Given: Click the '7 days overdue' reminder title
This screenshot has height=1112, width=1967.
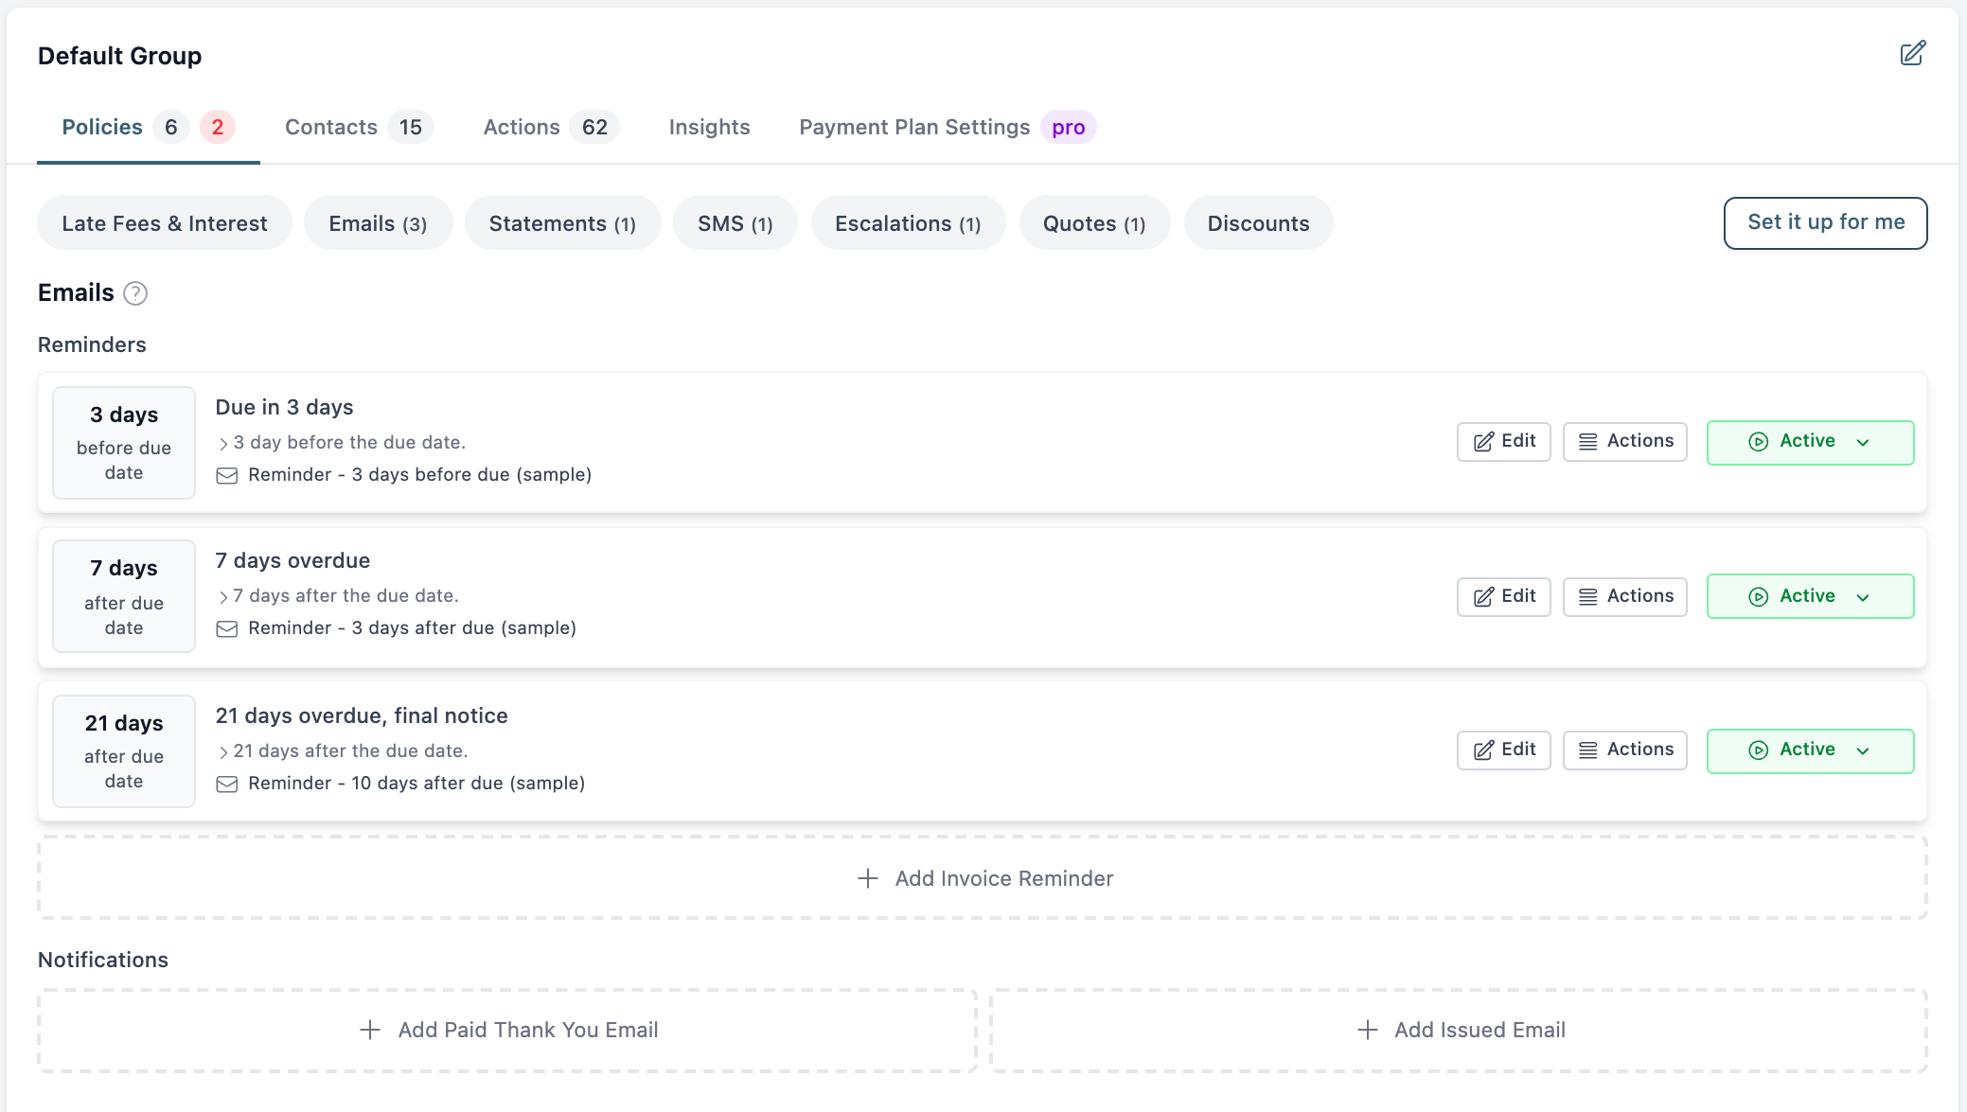Looking at the screenshot, I should pos(292,560).
